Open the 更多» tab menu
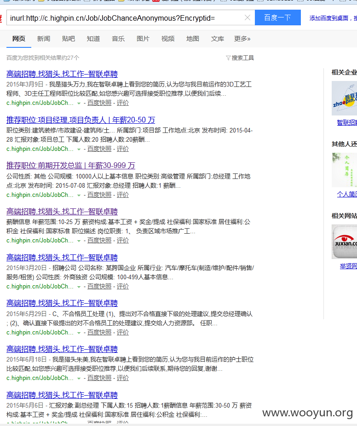Image resolution: width=357 pixels, height=426 pixels. click(x=242, y=39)
